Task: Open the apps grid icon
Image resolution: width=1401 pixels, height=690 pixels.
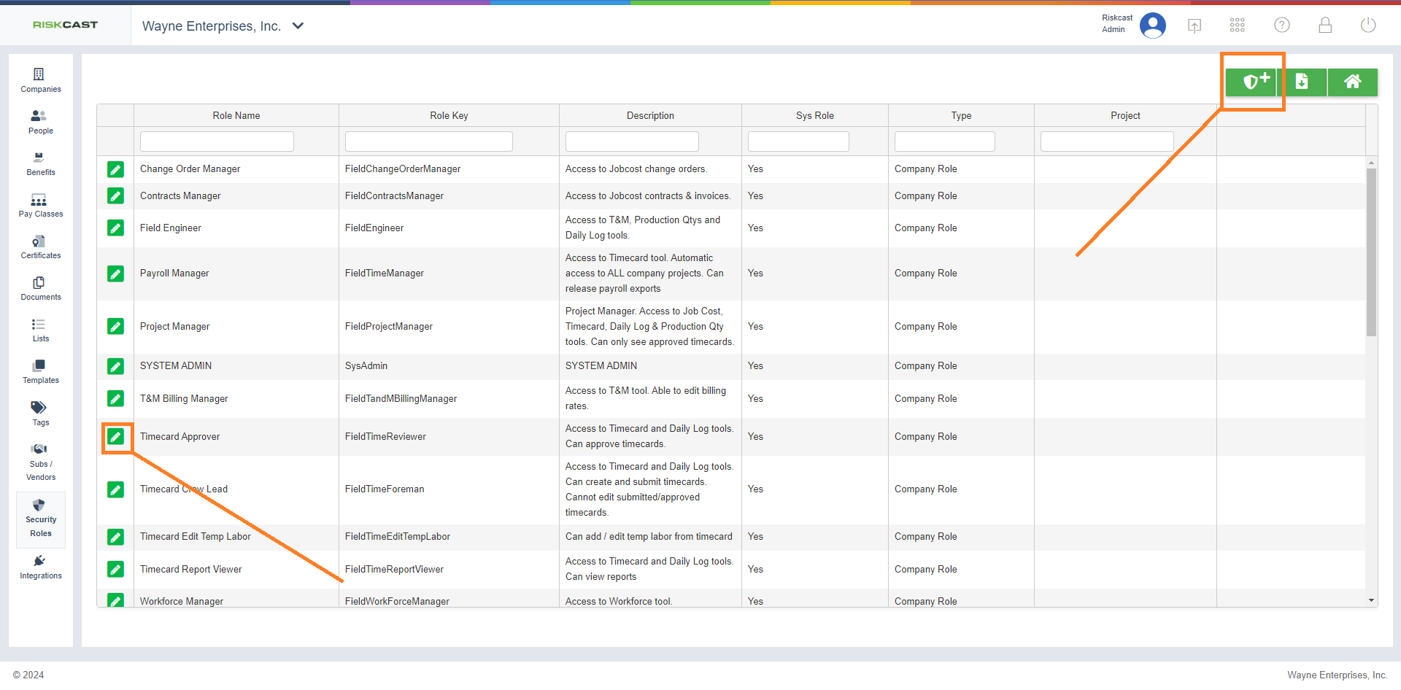Action: (1237, 26)
